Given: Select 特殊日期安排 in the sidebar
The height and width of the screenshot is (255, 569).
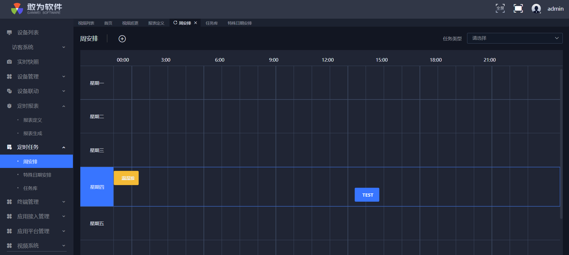Looking at the screenshot, I should 37,175.
